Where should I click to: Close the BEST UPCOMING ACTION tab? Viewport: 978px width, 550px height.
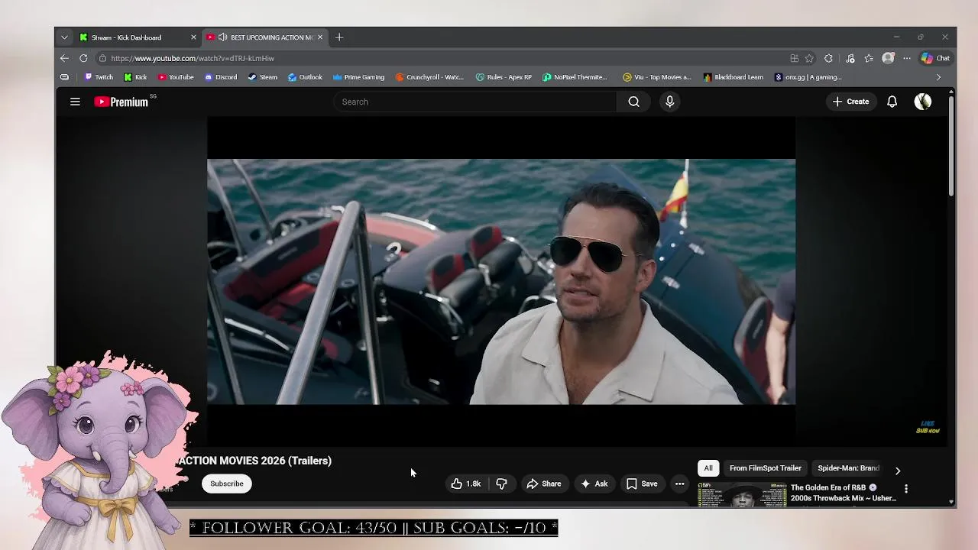tap(320, 37)
